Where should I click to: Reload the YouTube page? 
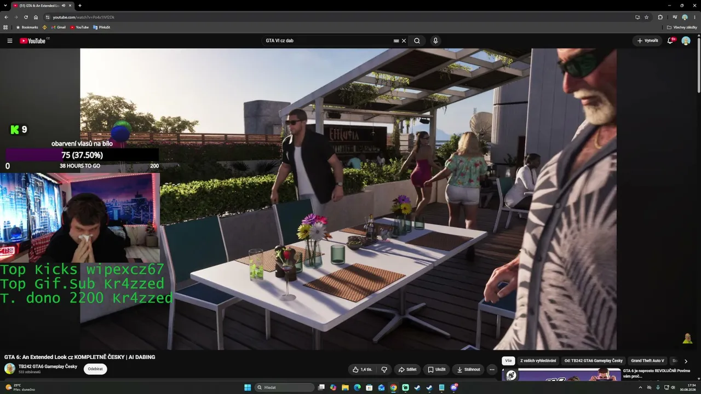[26, 17]
